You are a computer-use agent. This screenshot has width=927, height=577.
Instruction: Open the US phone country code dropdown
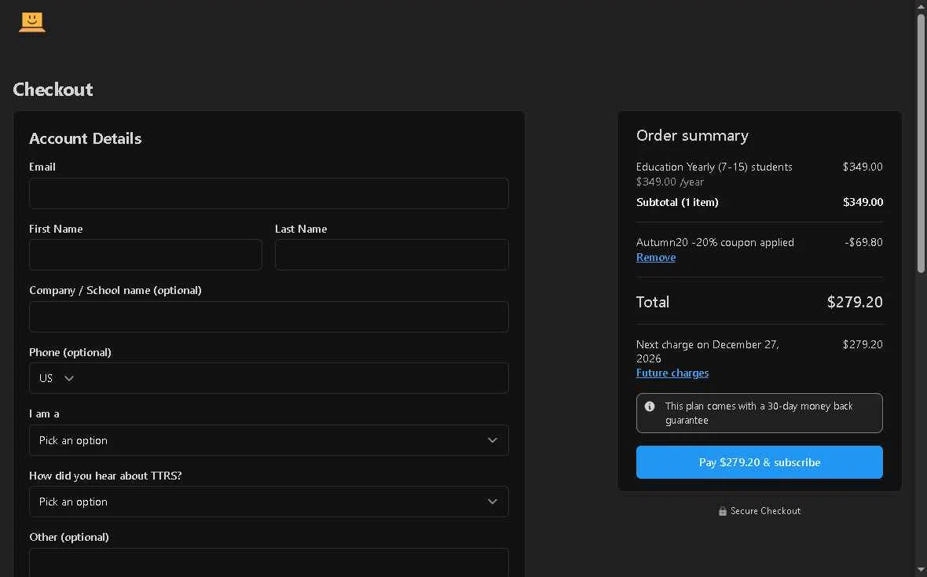[56, 378]
